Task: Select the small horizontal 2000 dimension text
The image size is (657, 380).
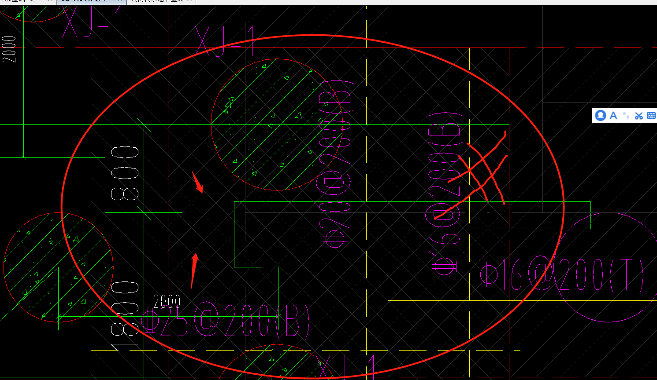Action: point(167,302)
